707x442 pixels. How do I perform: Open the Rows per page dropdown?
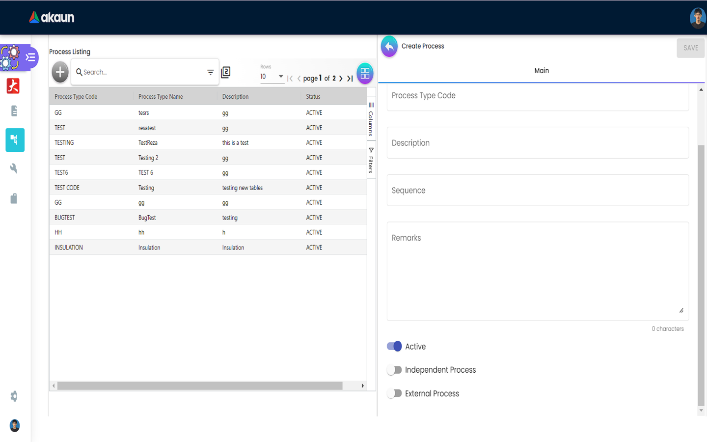point(272,77)
